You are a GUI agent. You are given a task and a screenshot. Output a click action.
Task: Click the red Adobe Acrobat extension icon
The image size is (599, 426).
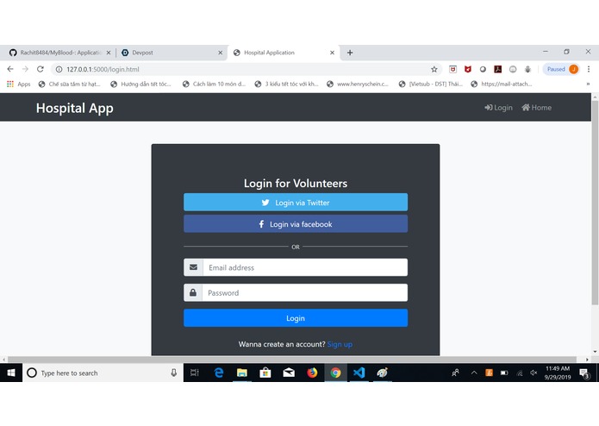click(x=498, y=69)
